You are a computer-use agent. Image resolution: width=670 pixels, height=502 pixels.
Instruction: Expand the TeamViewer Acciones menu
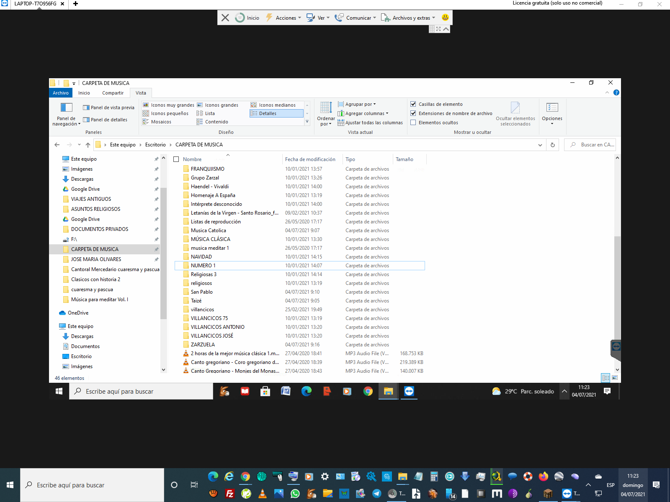[x=286, y=18]
